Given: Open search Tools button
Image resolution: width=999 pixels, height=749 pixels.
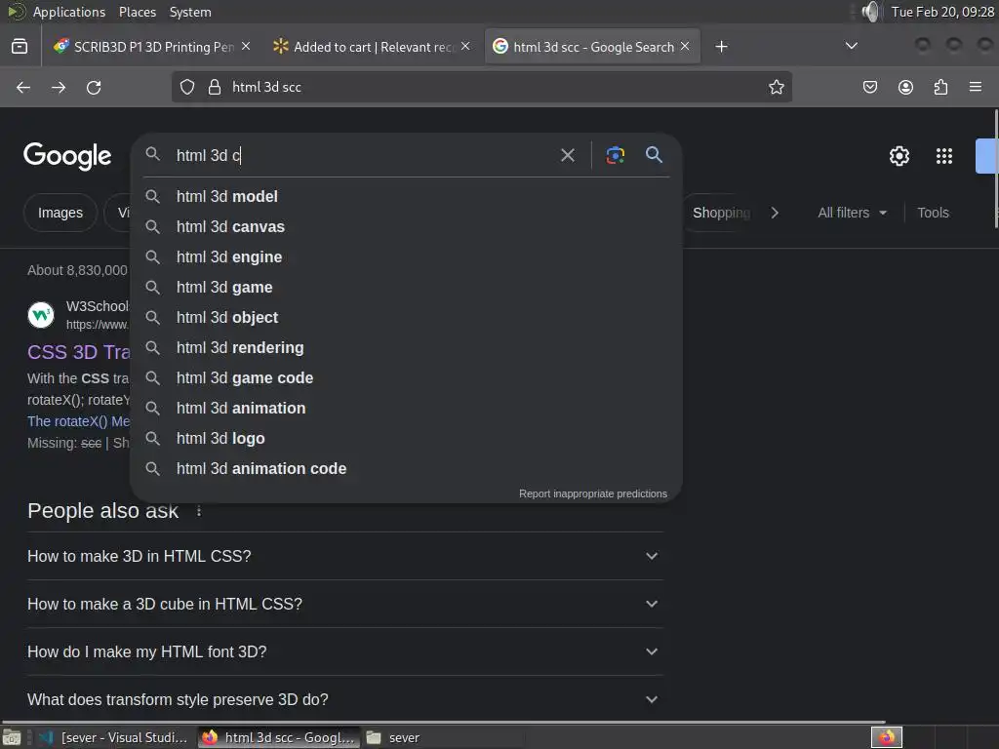Looking at the screenshot, I should tap(933, 213).
